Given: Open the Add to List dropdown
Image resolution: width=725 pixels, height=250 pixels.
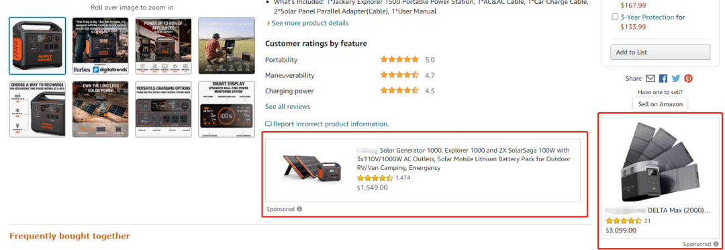Looking at the screenshot, I should tap(661, 52).
